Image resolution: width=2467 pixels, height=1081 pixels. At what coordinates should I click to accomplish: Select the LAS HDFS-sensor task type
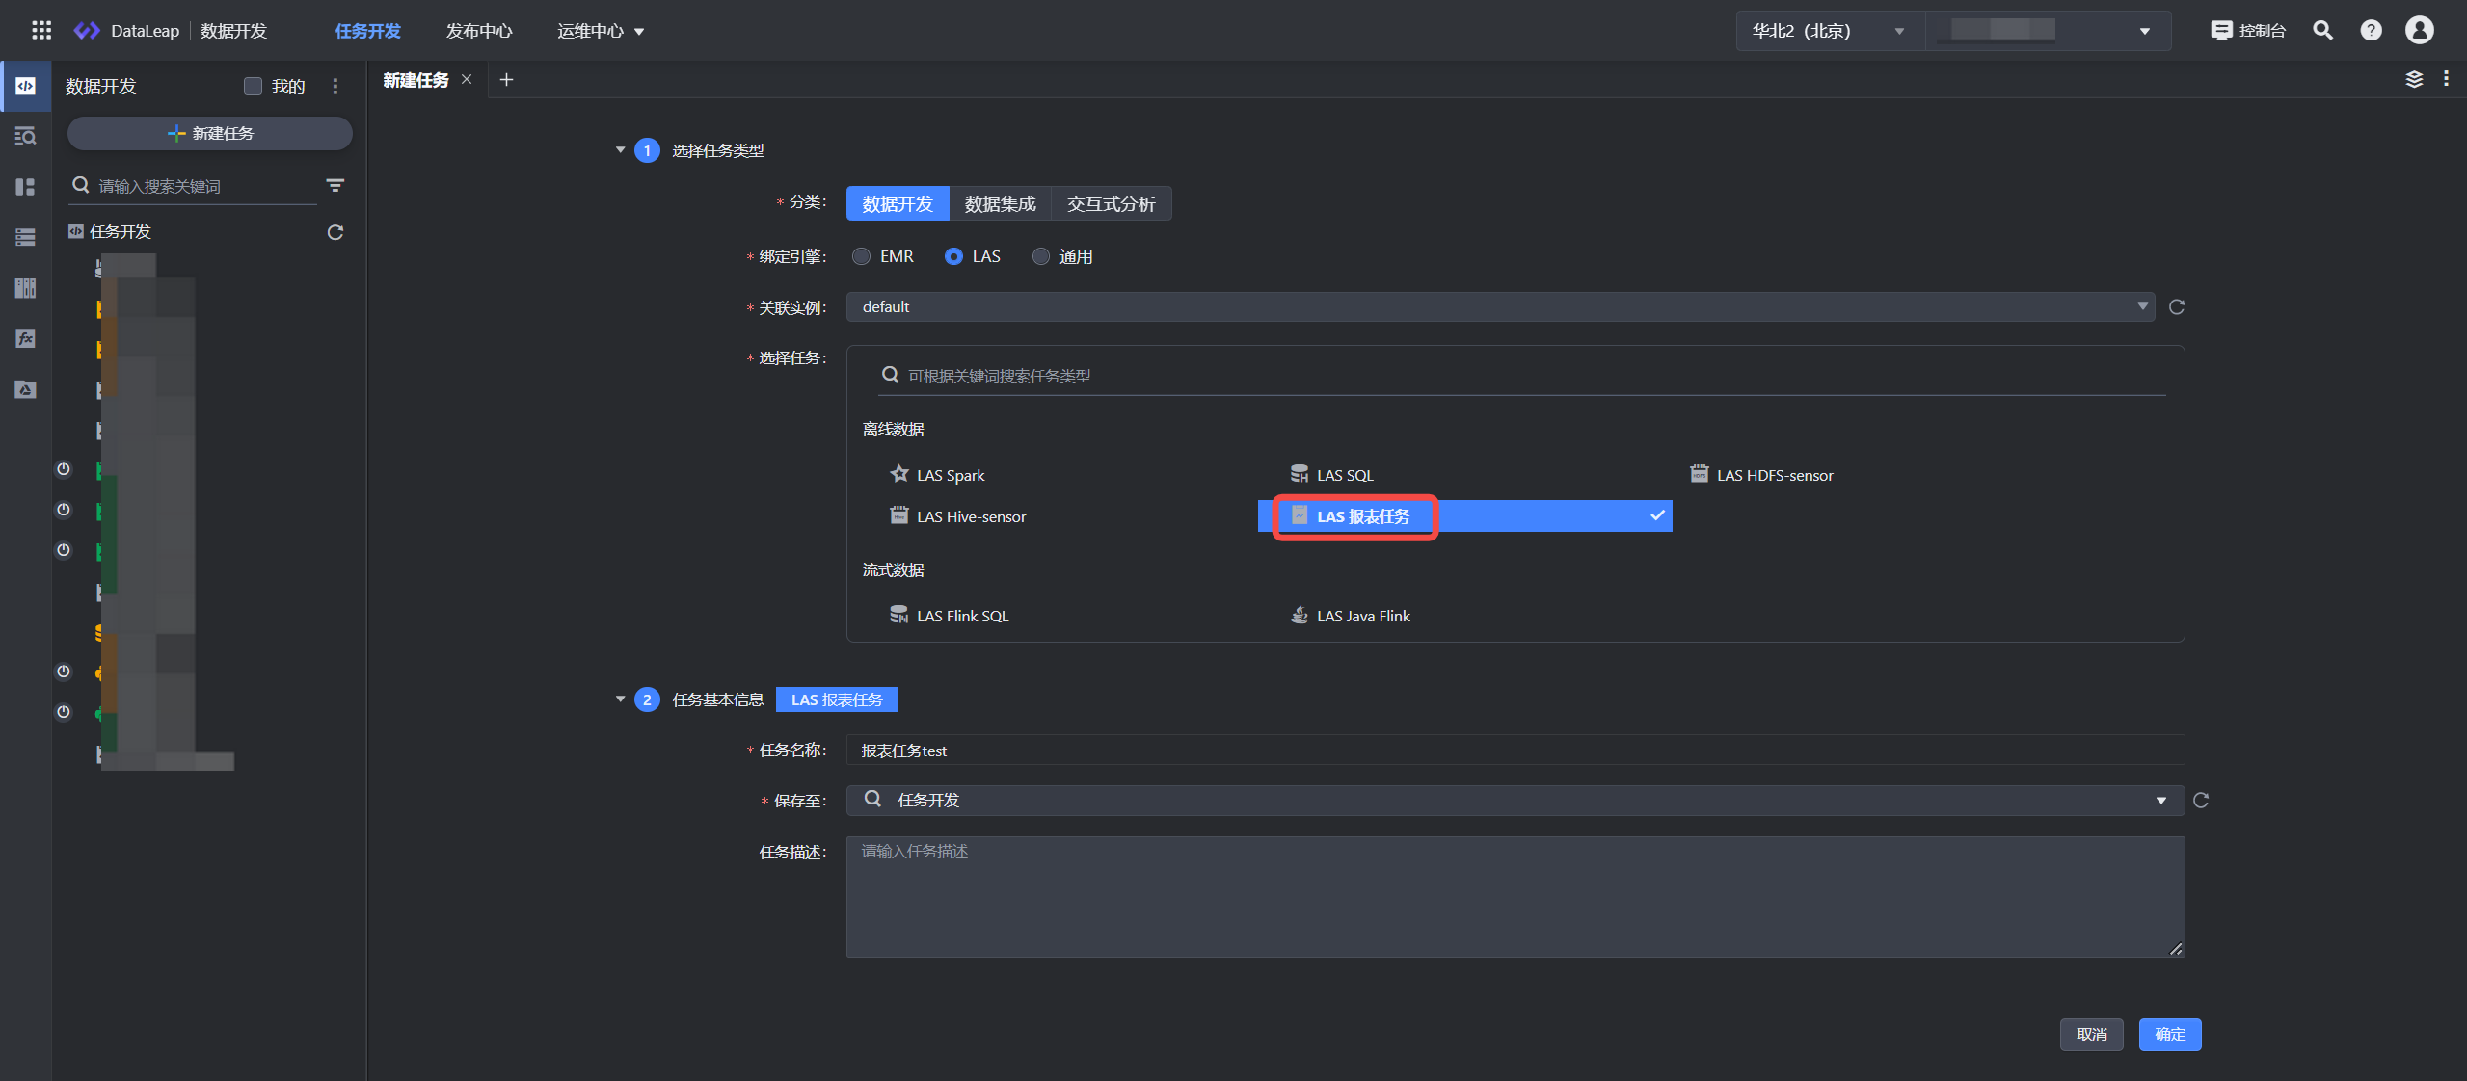click(x=1761, y=475)
